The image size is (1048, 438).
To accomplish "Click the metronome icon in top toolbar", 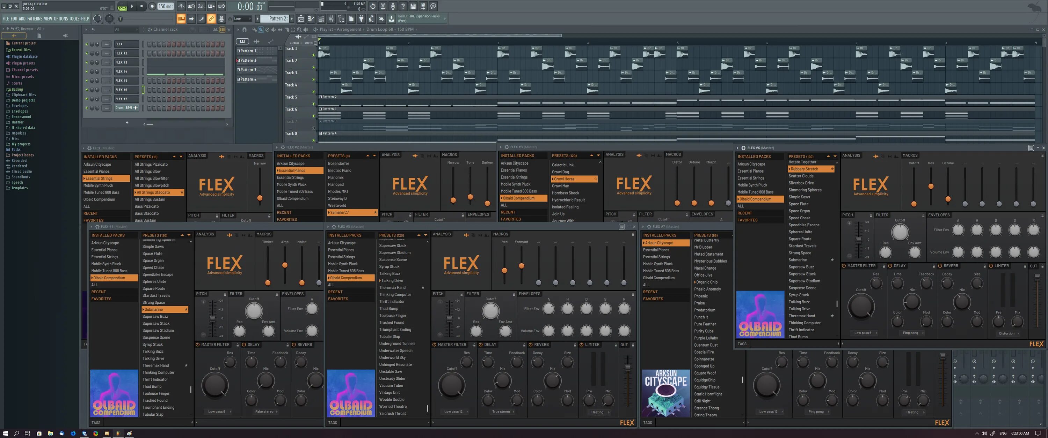I will point(181,6).
